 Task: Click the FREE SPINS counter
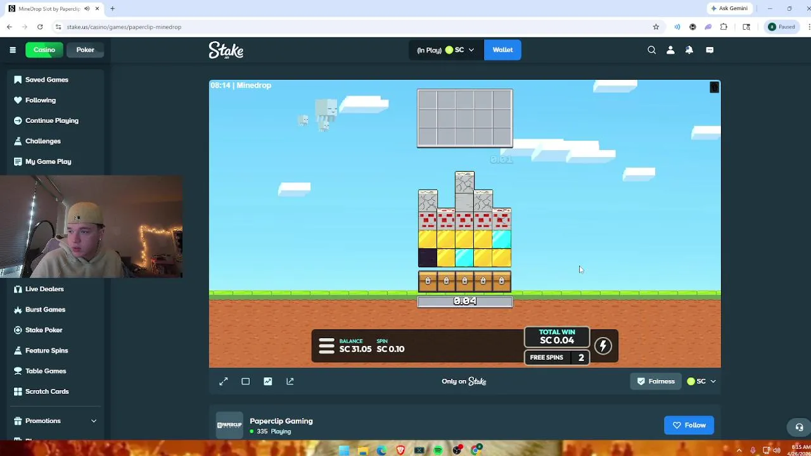click(557, 358)
